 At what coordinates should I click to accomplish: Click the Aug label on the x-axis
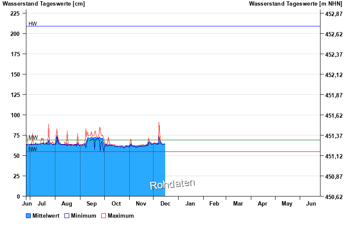pos(67,203)
